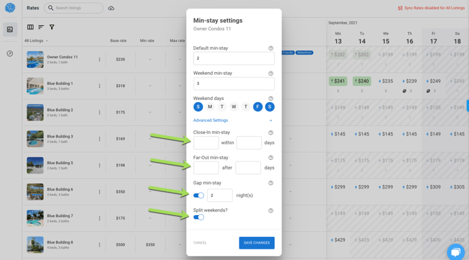Image resolution: width=469 pixels, height=260 pixels.
Task: Click help icon for Split weekends
Action: 271,210
